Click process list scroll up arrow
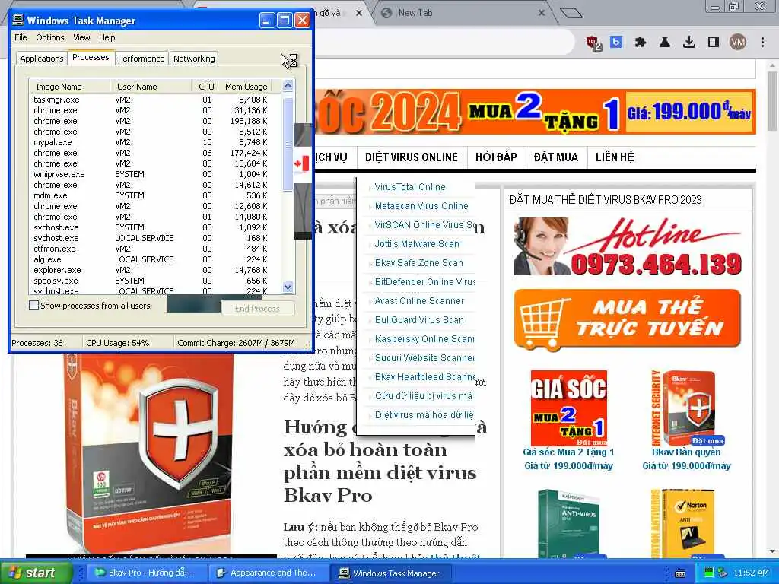This screenshot has height=584, width=779. click(288, 85)
